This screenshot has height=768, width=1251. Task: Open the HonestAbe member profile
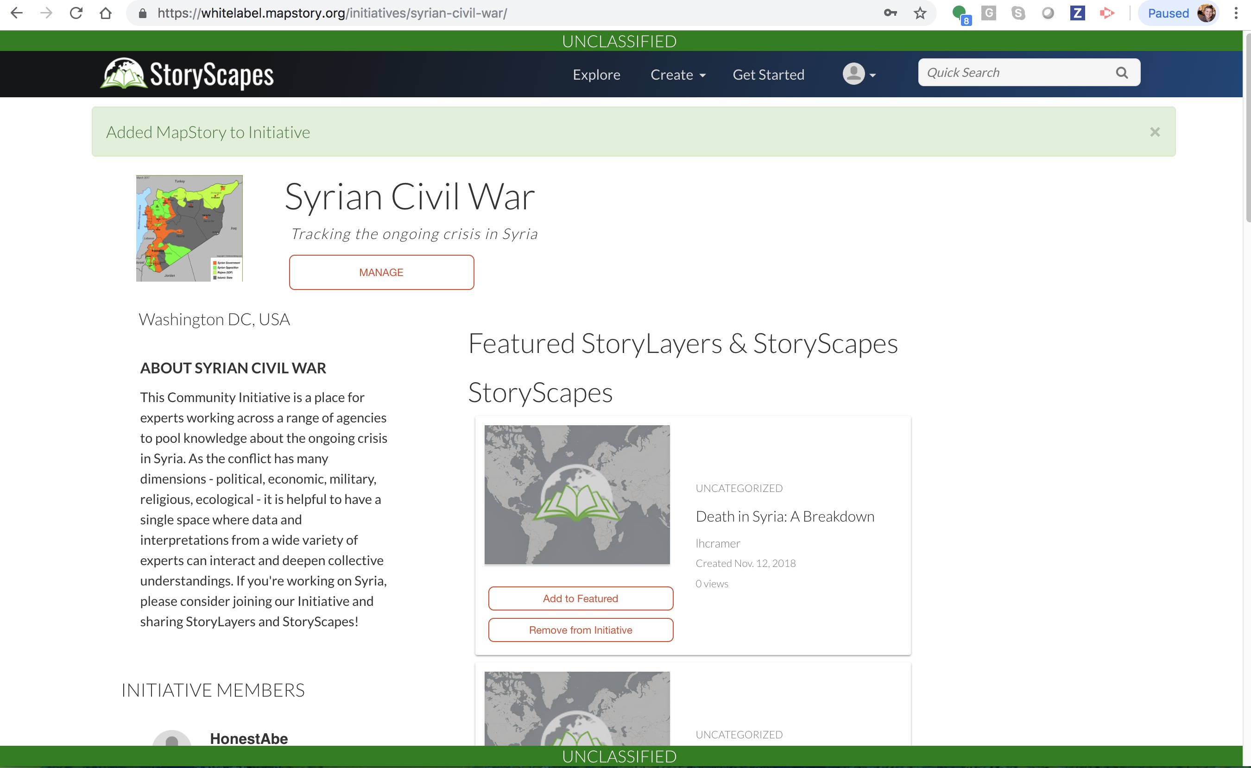click(249, 738)
